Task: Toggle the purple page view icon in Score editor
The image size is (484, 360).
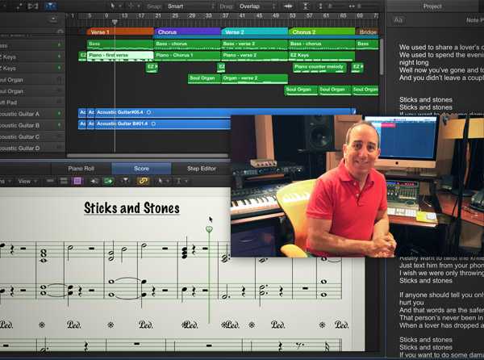Action: pos(77,181)
